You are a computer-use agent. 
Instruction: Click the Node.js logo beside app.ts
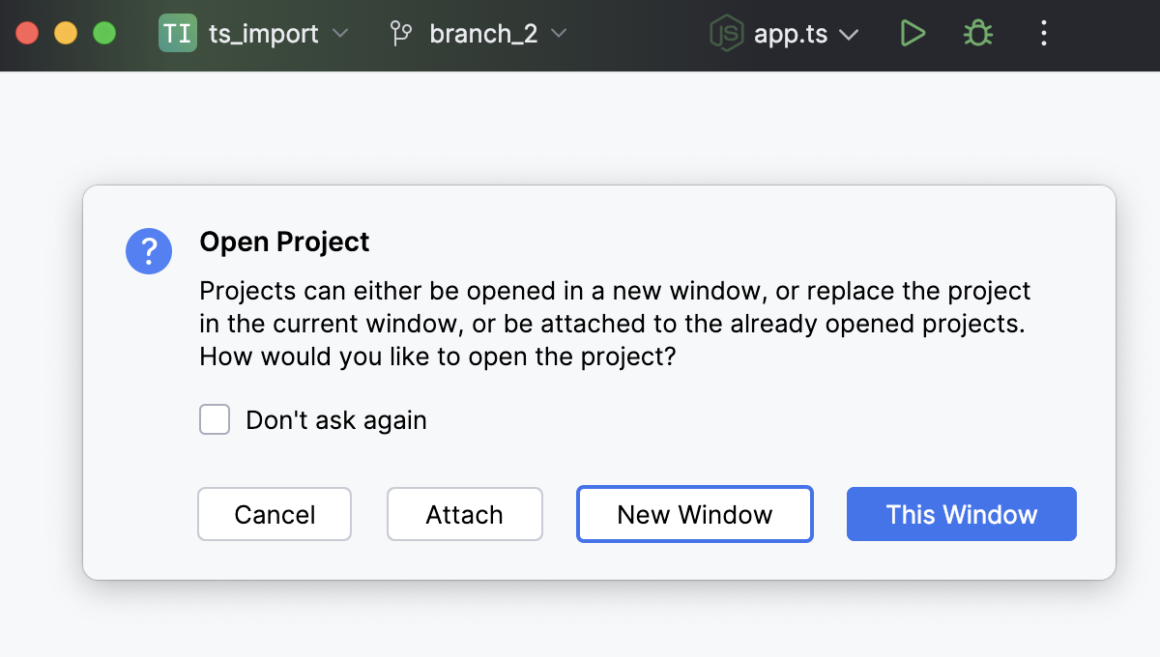(726, 33)
